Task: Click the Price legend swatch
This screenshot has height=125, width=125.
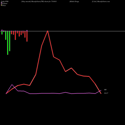Action: [1, 5]
